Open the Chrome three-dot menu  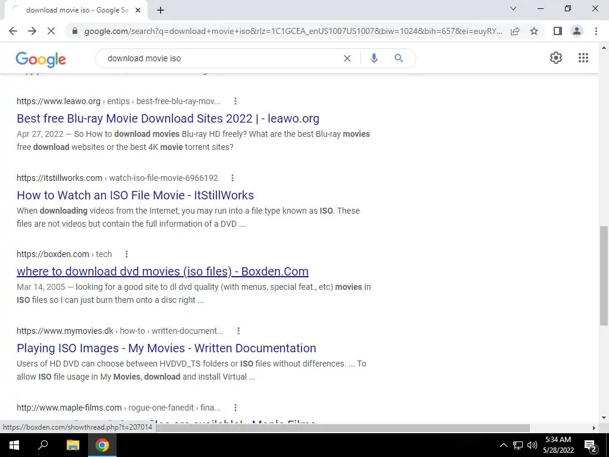pos(596,31)
